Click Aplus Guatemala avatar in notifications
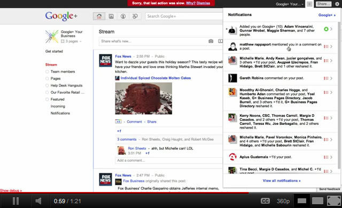 click(x=232, y=157)
